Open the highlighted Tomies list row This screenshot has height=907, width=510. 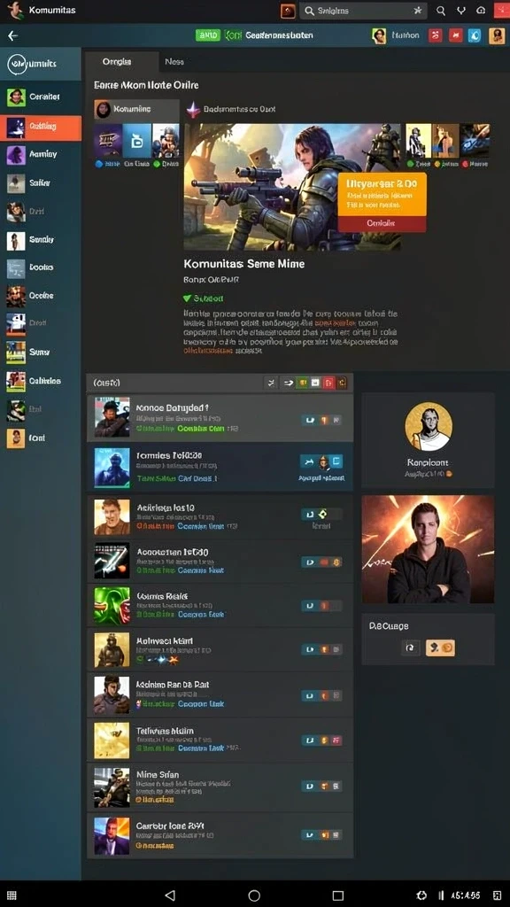[220, 468]
